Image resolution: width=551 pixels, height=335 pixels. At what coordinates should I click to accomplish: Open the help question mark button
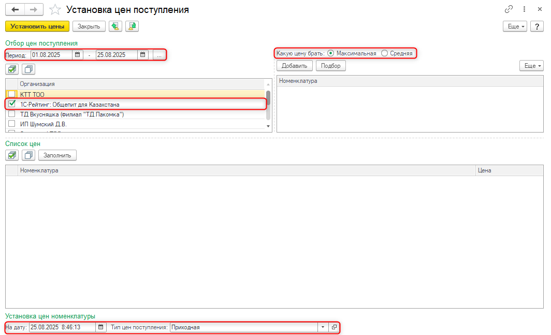537,26
